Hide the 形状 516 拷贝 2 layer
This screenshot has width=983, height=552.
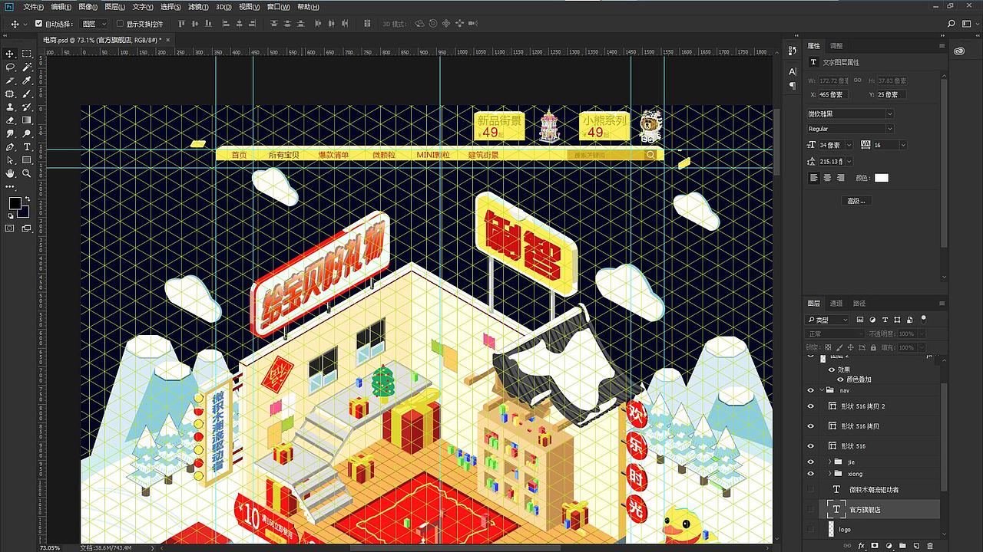click(x=810, y=406)
